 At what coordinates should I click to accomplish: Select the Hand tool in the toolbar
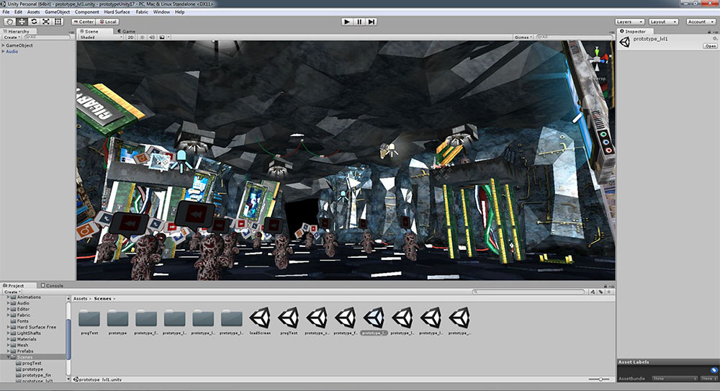point(9,22)
